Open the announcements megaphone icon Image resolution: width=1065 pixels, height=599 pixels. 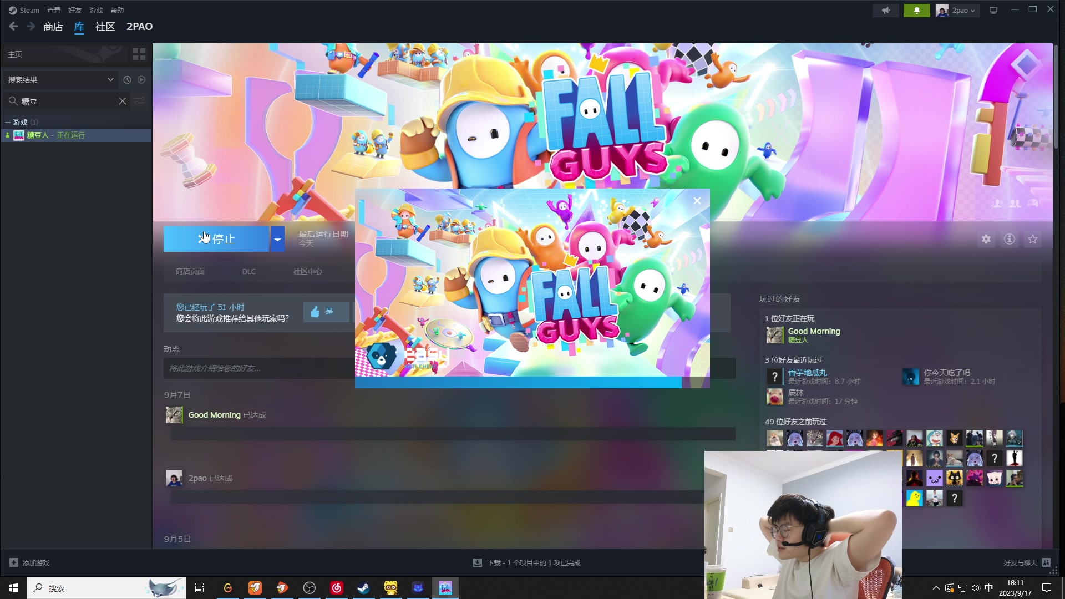886,11
